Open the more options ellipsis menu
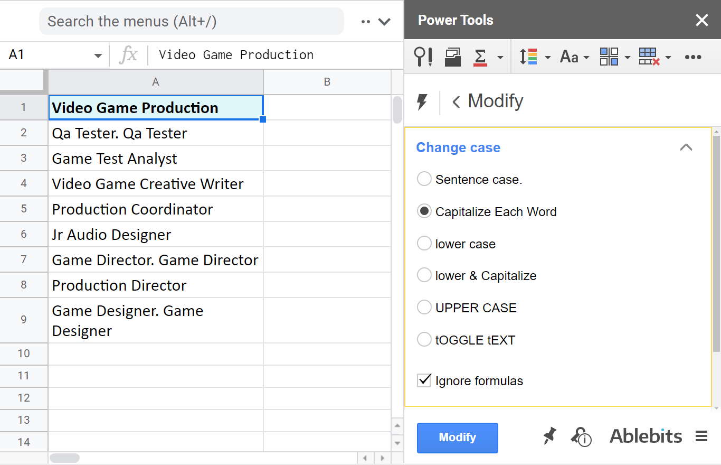721x465 pixels. [693, 57]
